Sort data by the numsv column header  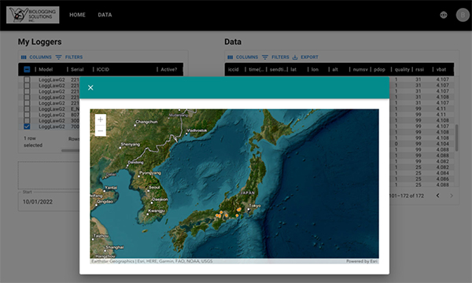point(360,69)
